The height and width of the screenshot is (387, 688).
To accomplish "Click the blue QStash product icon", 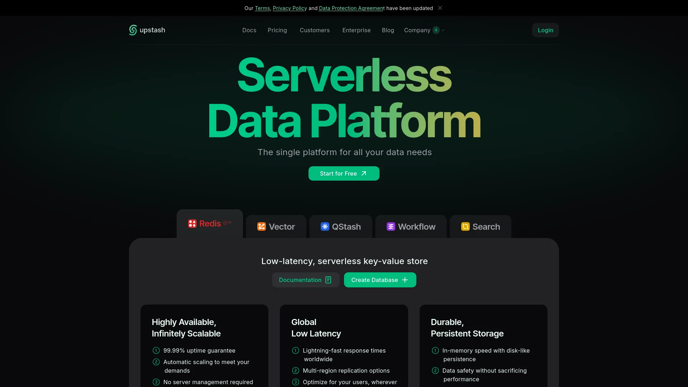I will (325, 226).
